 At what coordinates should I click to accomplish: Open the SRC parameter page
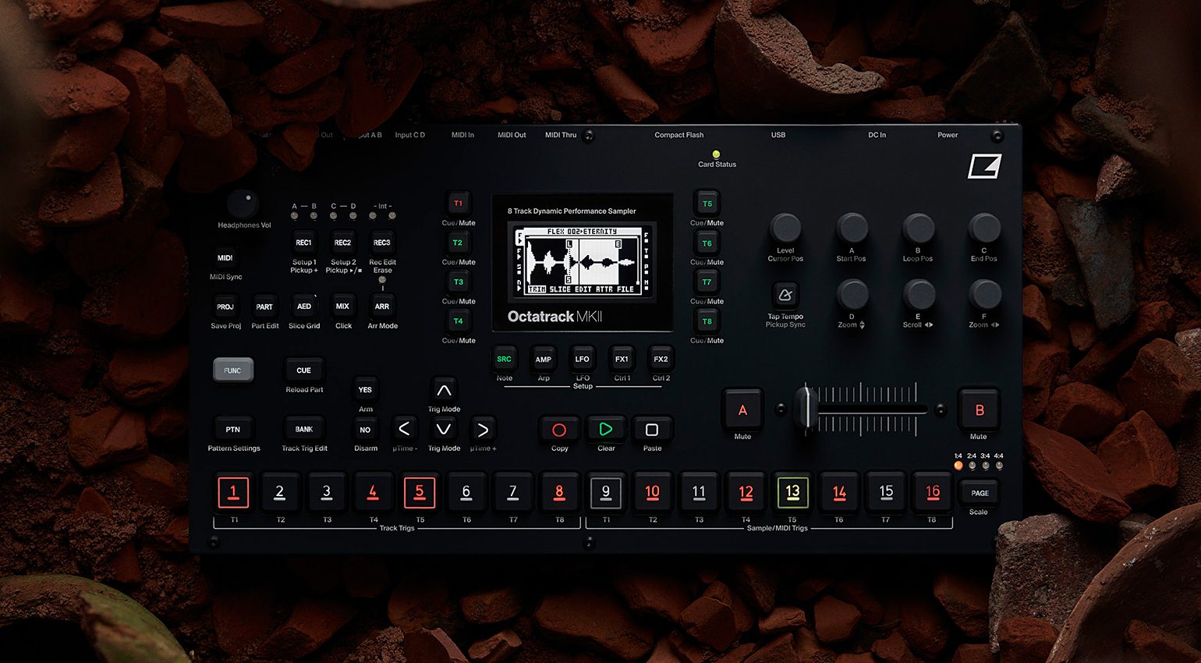(x=504, y=360)
